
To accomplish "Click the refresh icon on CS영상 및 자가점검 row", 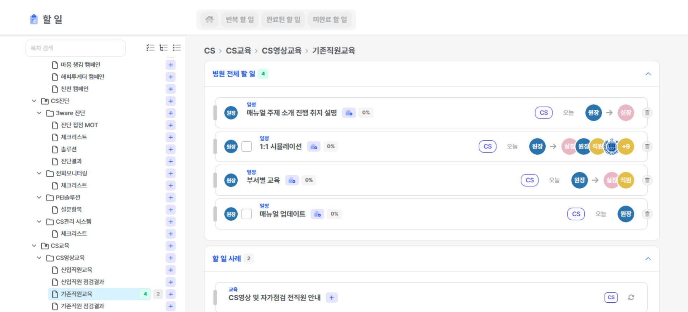I will 631,297.
